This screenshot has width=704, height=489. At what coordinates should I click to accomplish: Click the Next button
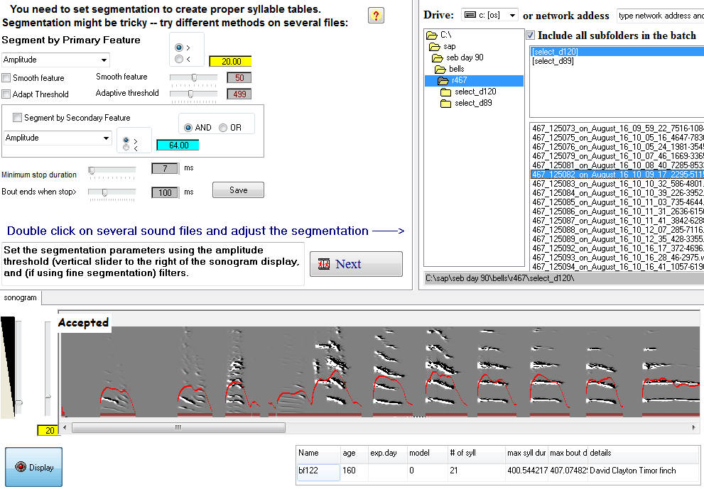pos(356,264)
